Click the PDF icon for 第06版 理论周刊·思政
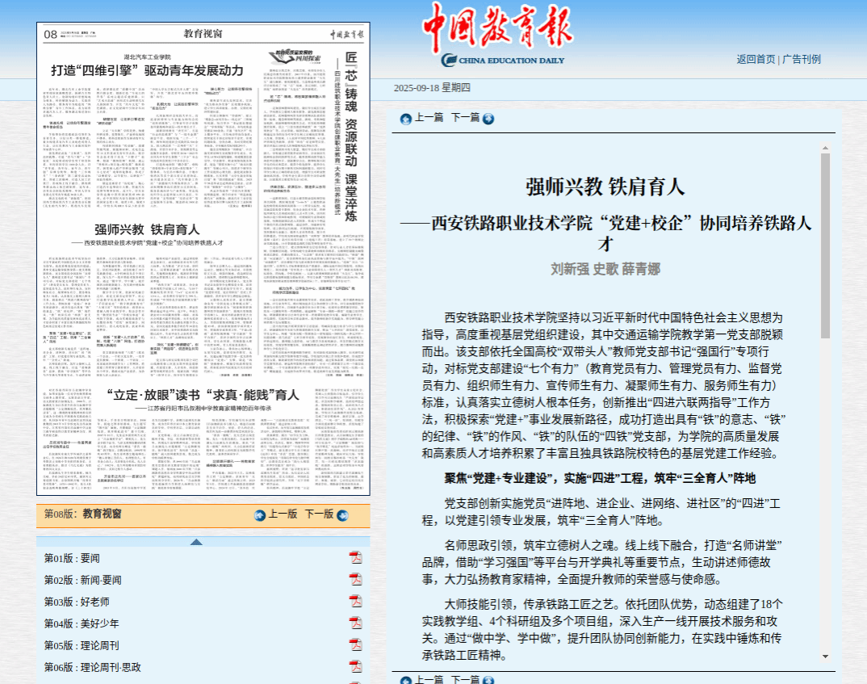867x684 pixels. click(x=355, y=667)
